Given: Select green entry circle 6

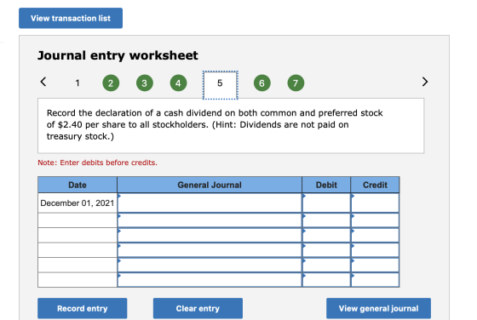Looking at the screenshot, I should (262, 83).
